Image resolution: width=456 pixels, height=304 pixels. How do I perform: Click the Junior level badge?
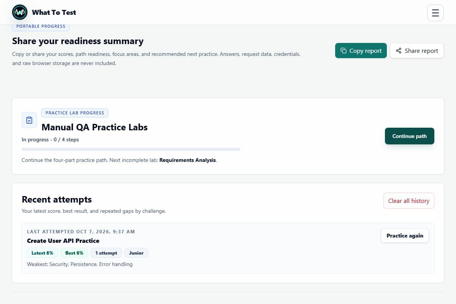136,253
